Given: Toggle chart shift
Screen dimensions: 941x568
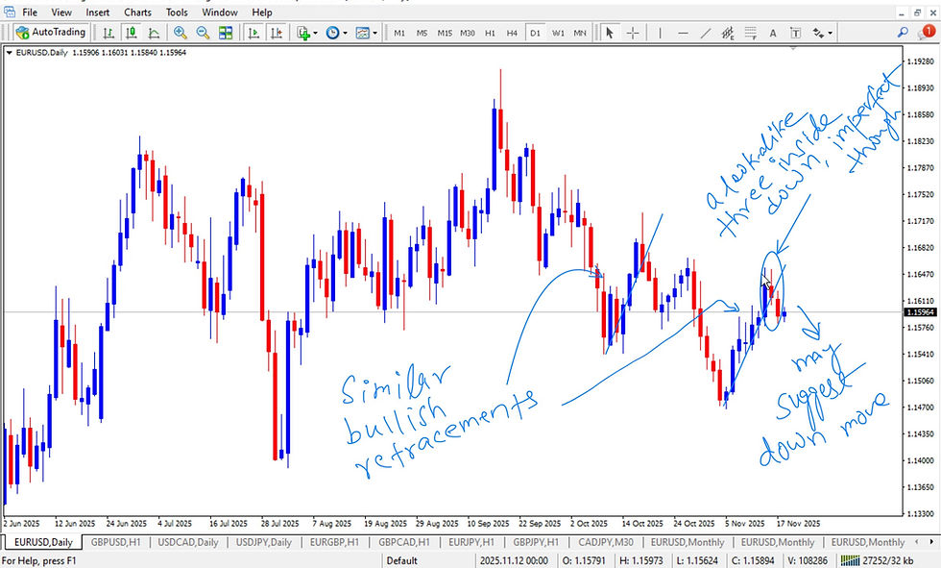Looking at the screenshot, I should tap(277, 33).
